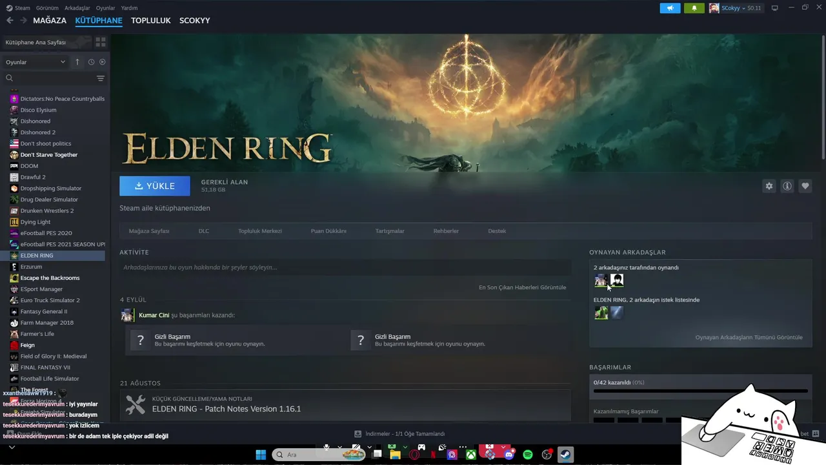Go back with the left arrow
Screen dimensions: 826x465
pyautogui.click(x=10, y=21)
